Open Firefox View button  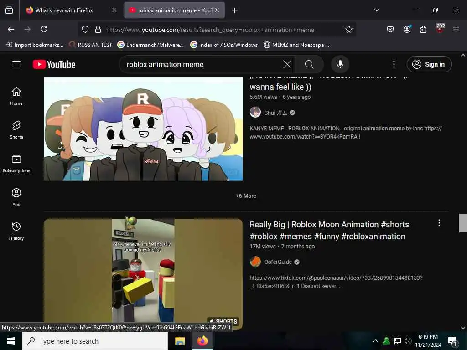click(x=9, y=10)
